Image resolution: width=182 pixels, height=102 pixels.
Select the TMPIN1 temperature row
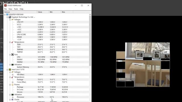pyautogui.click(x=46, y=52)
